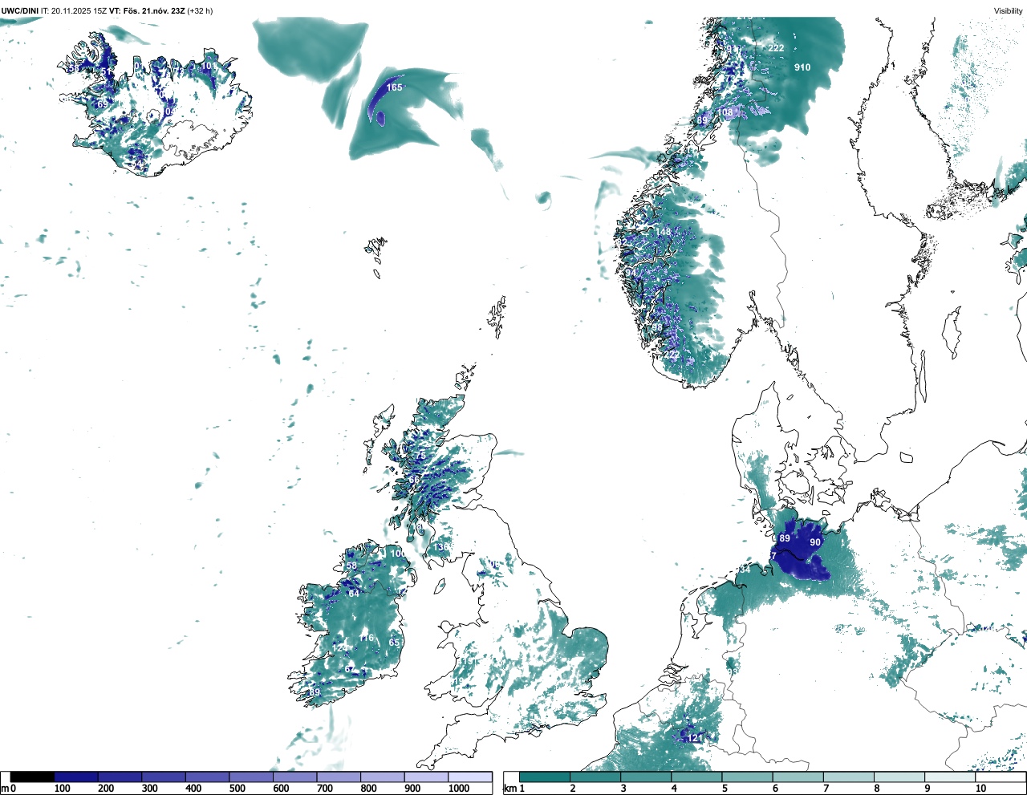Click the '116' value in central Ireland

tap(366, 639)
